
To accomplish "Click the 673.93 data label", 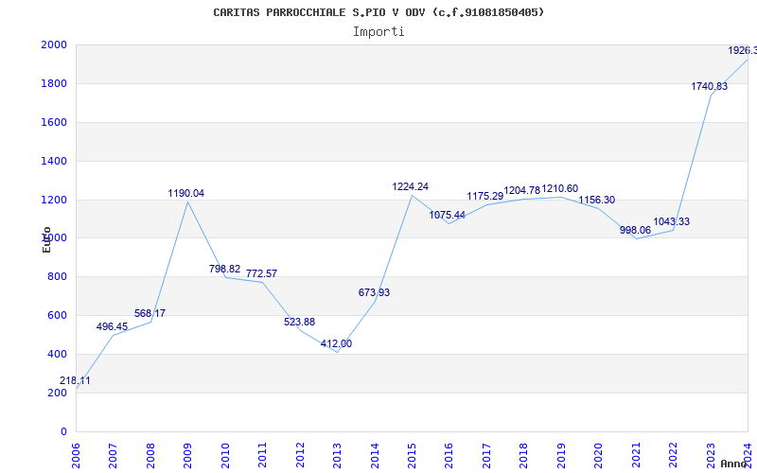I will point(374,292).
